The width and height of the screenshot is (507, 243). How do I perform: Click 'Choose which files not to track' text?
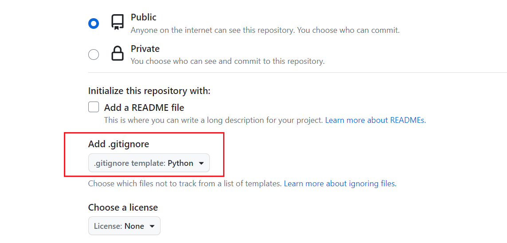point(185,184)
